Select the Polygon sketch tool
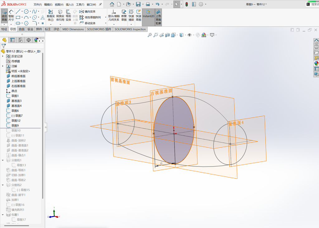The width and height of the screenshot is (319, 228). point(26,23)
